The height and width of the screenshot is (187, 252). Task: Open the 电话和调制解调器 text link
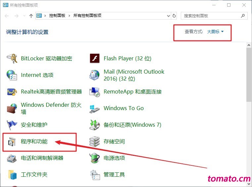(x=42, y=158)
